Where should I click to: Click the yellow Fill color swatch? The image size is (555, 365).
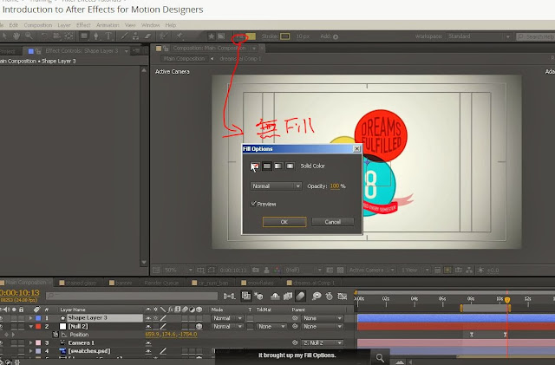click(251, 36)
